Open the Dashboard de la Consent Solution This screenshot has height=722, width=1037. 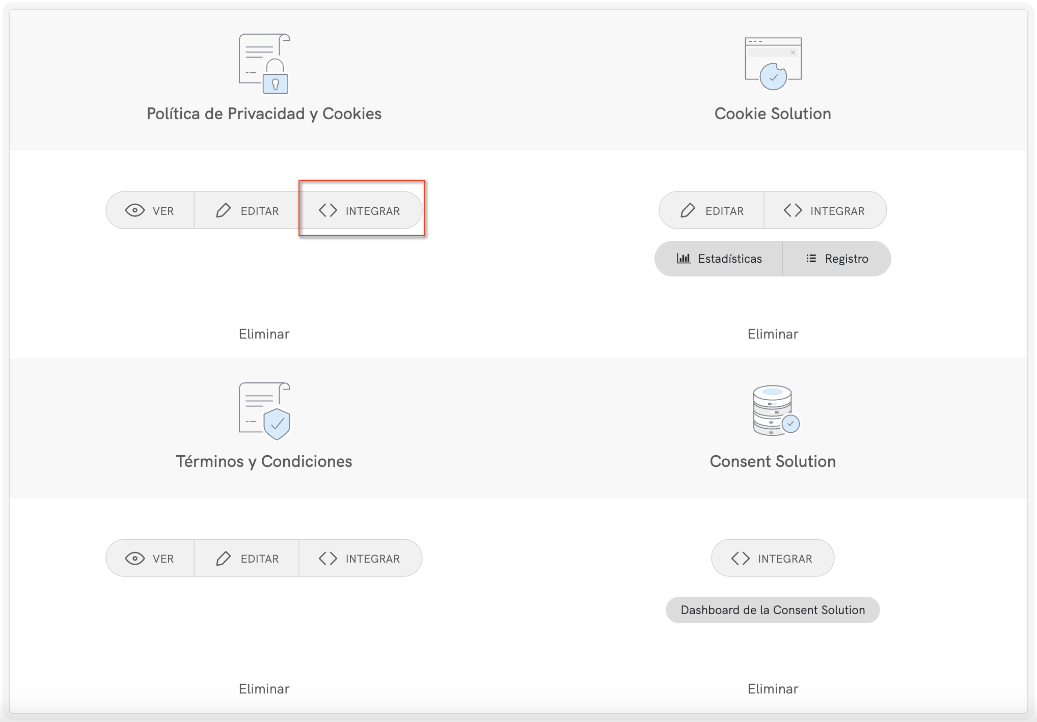(772, 609)
